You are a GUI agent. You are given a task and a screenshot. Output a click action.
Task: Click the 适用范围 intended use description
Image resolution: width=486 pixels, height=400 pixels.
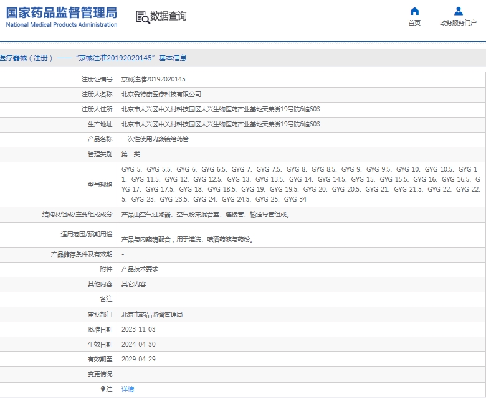188,240
